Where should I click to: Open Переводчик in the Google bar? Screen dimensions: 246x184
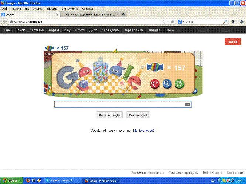pyautogui.click(x=133, y=30)
